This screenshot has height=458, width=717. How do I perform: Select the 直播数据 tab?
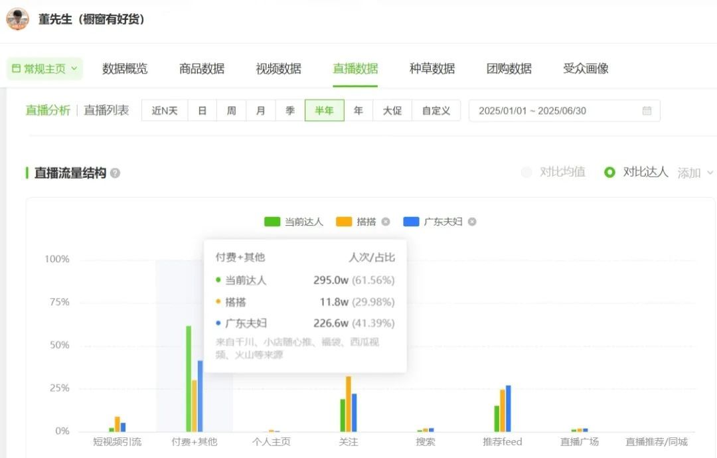pyautogui.click(x=355, y=68)
